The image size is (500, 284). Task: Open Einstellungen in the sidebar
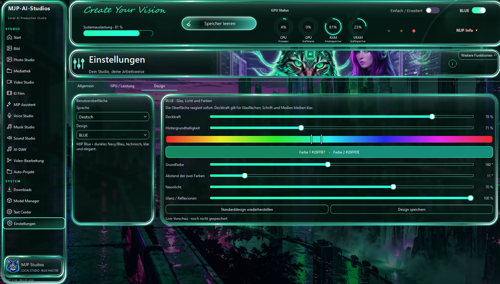[x=34, y=223]
